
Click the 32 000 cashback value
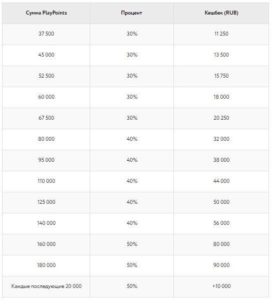point(221,139)
